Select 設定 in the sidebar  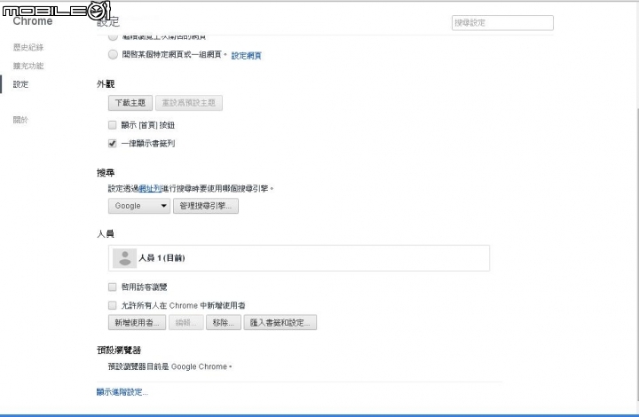click(20, 84)
